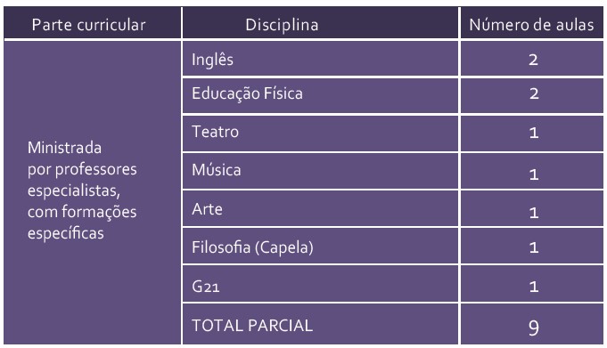Select the Ministrada por professores especialistas cell
The image size is (607, 348).
coord(92,192)
